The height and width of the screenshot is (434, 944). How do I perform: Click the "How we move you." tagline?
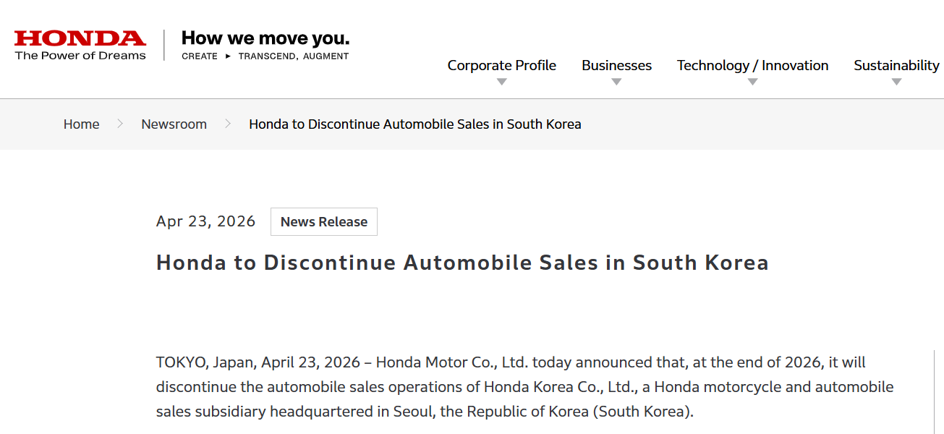pyautogui.click(x=265, y=38)
